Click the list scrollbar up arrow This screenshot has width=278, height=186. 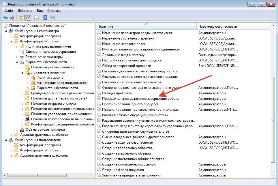point(273,26)
